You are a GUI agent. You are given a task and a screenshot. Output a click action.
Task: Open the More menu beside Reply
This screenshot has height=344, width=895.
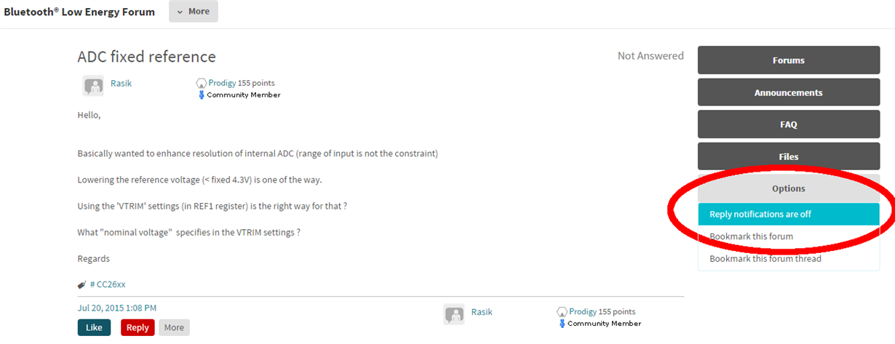pos(174,327)
